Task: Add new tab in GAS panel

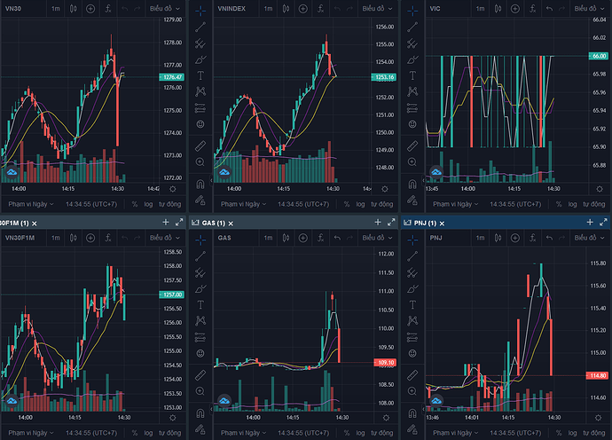Action: (378, 222)
